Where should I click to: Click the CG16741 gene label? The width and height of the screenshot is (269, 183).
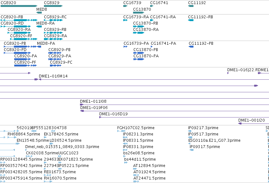pyautogui.click(x=159, y=3)
